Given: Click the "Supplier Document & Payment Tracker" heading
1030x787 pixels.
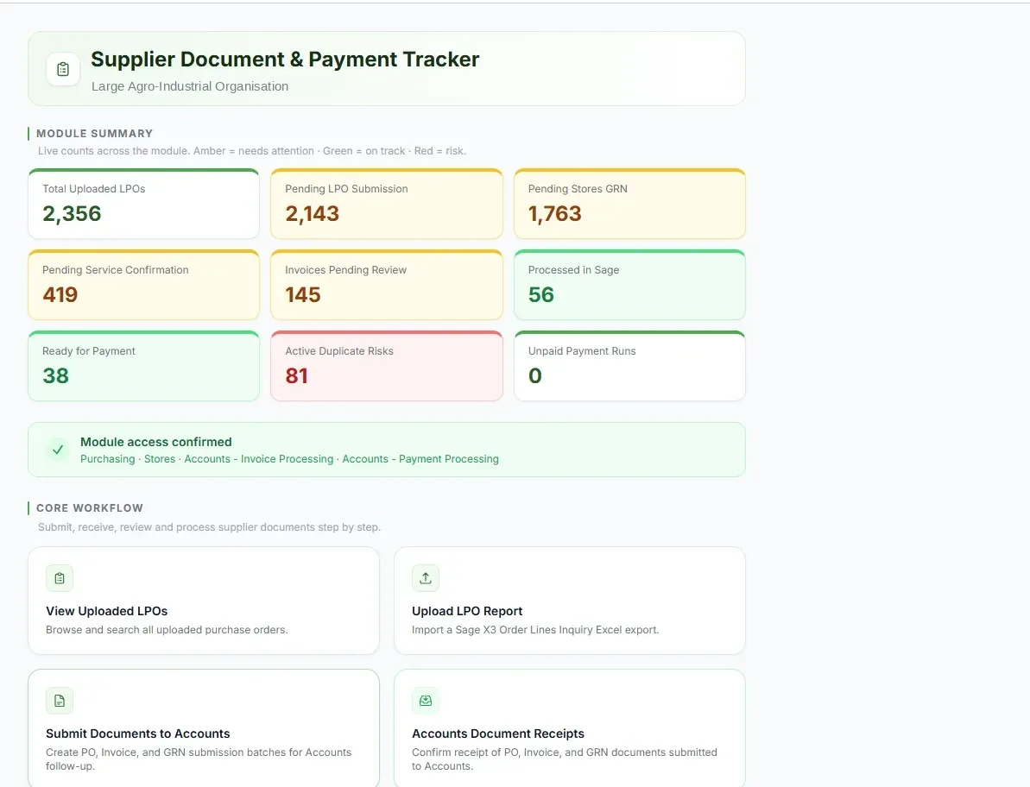Looking at the screenshot, I should [x=285, y=59].
